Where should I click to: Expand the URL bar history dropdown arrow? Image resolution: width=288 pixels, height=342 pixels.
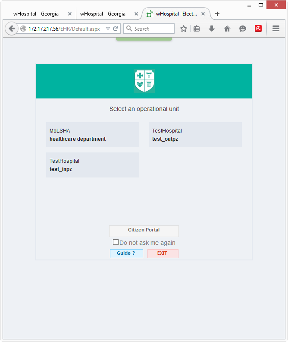(108, 28)
